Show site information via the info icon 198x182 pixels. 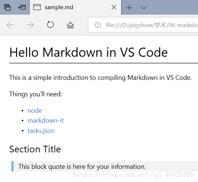coord(98,25)
